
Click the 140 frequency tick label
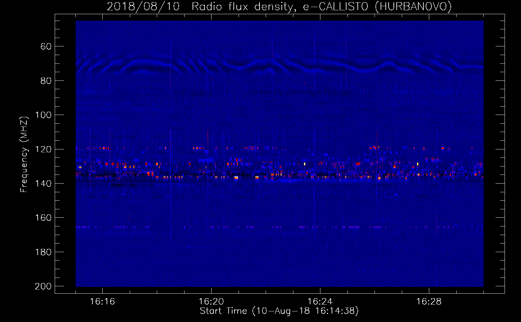43,184
